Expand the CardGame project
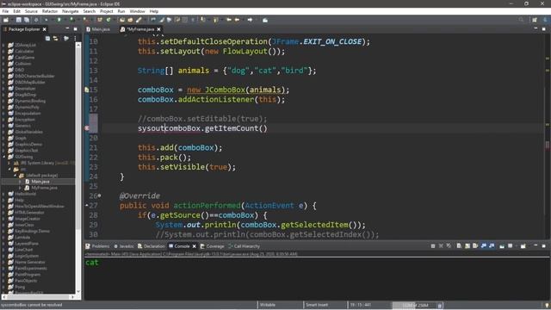The height and width of the screenshot is (310, 551). click(x=3, y=58)
